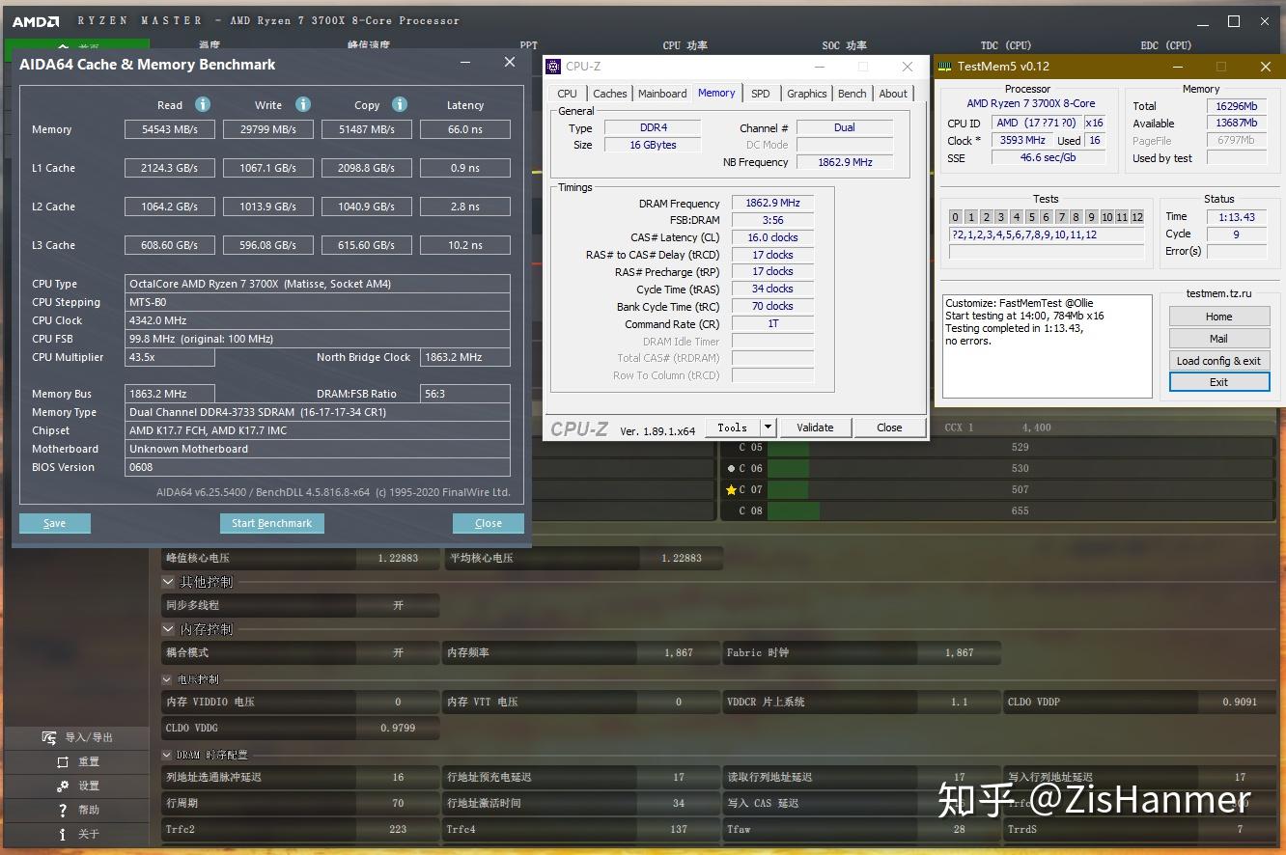Click the Command Rate value 1T
The image size is (1286, 855).
point(772,323)
